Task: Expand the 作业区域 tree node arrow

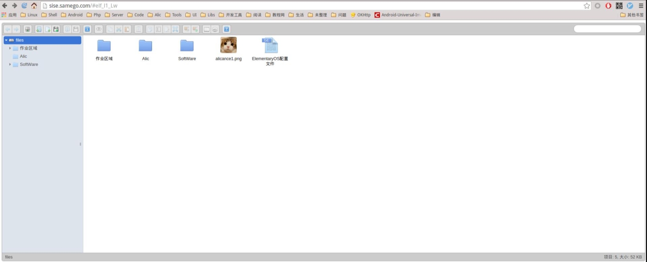Action: (10, 48)
